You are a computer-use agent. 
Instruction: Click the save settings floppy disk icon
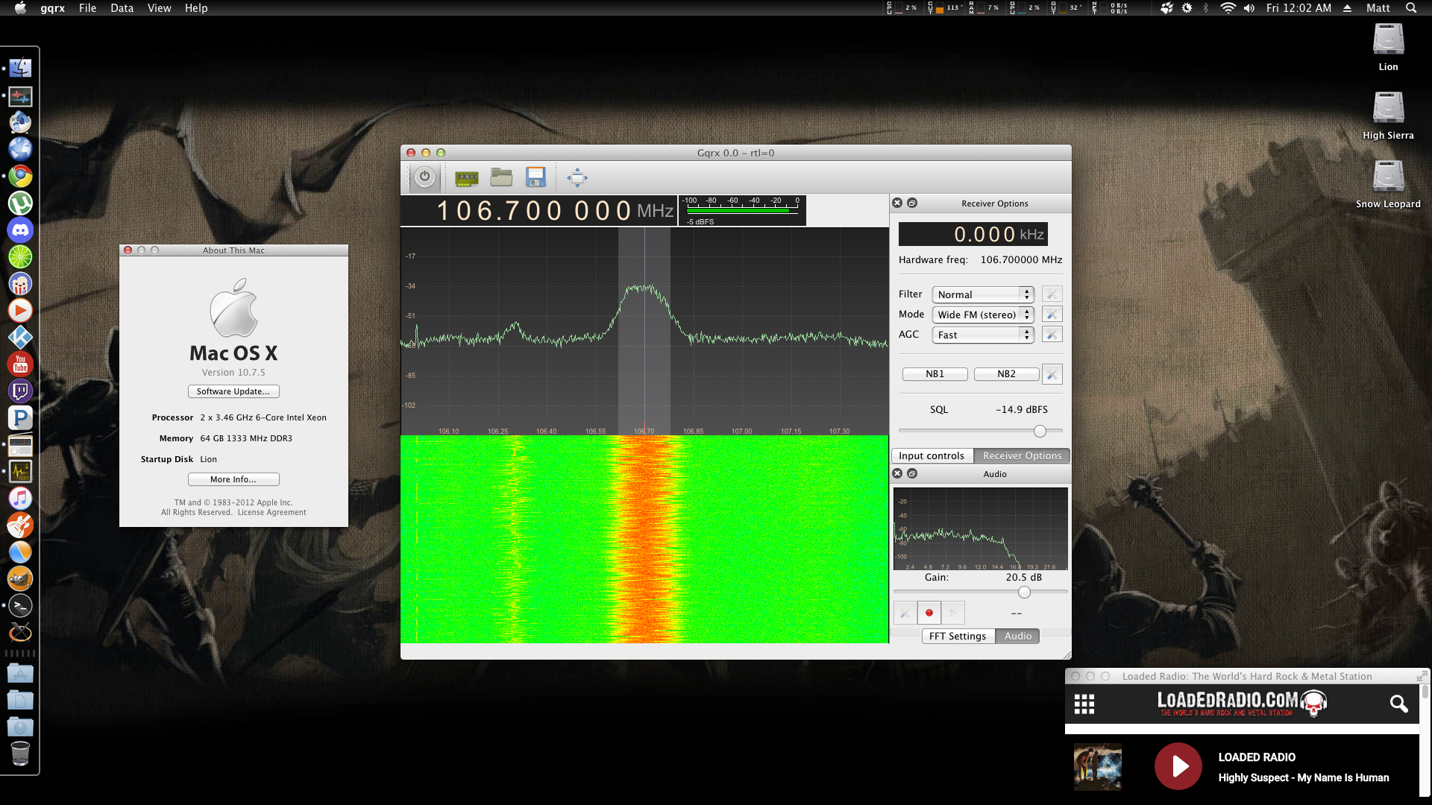pos(536,177)
